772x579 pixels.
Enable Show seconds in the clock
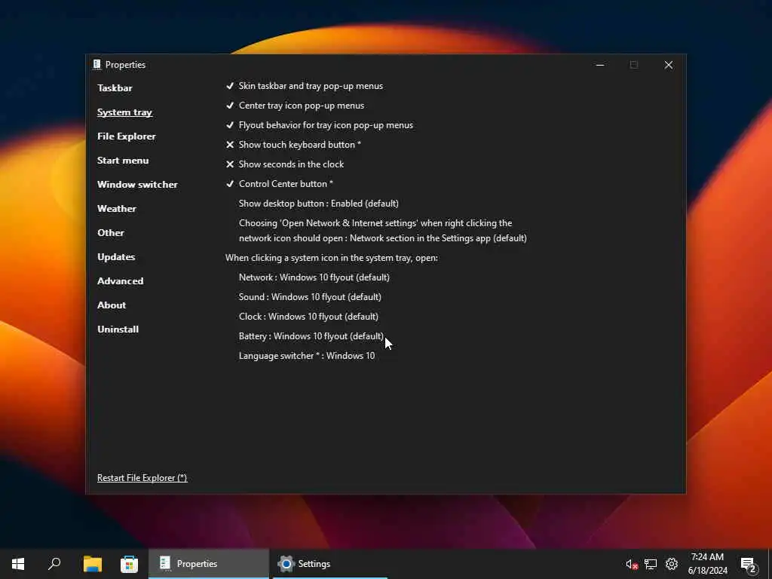tap(284, 164)
